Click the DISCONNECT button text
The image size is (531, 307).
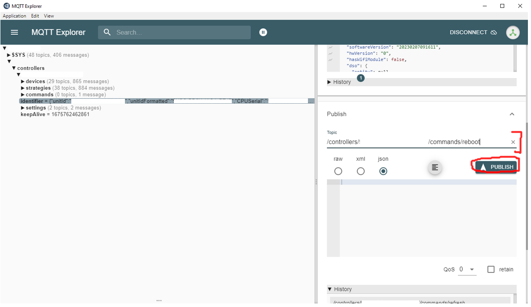tap(468, 33)
